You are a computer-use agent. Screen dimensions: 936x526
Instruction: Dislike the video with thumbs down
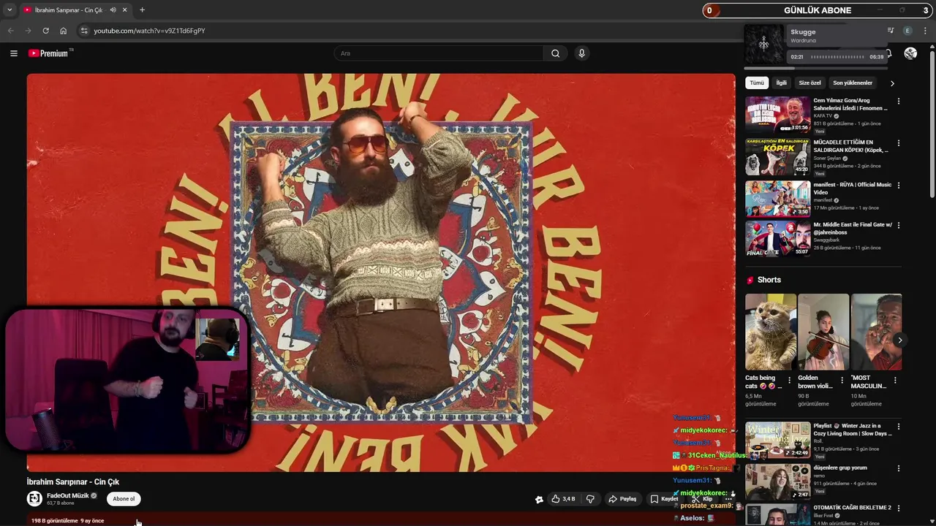click(590, 499)
